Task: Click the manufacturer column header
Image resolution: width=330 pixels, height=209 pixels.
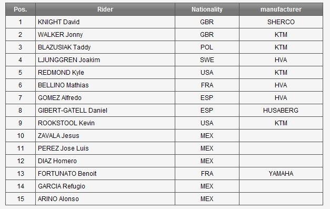Action: [281, 9]
